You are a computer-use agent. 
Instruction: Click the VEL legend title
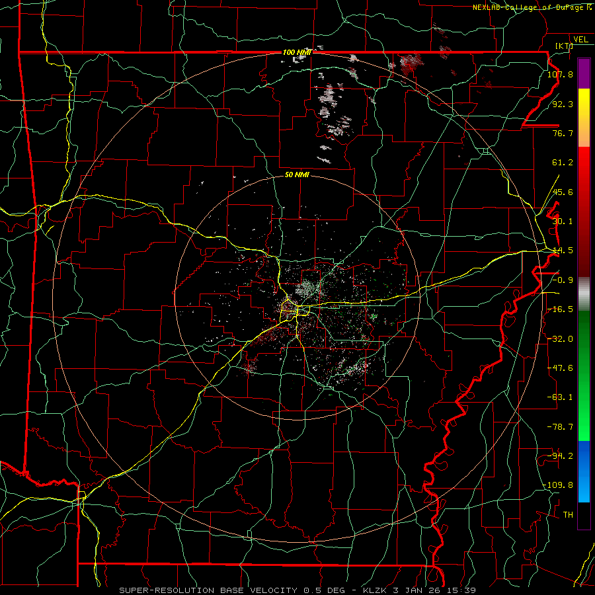pos(580,40)
